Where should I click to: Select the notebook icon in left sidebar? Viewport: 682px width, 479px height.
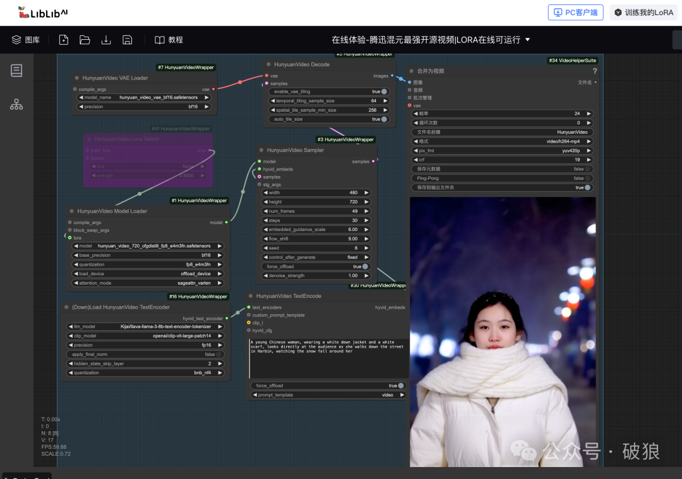click(16, 70)
